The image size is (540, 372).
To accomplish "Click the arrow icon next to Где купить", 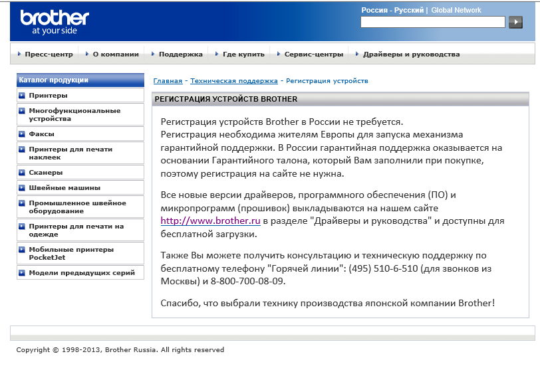I will pos(217,54).
